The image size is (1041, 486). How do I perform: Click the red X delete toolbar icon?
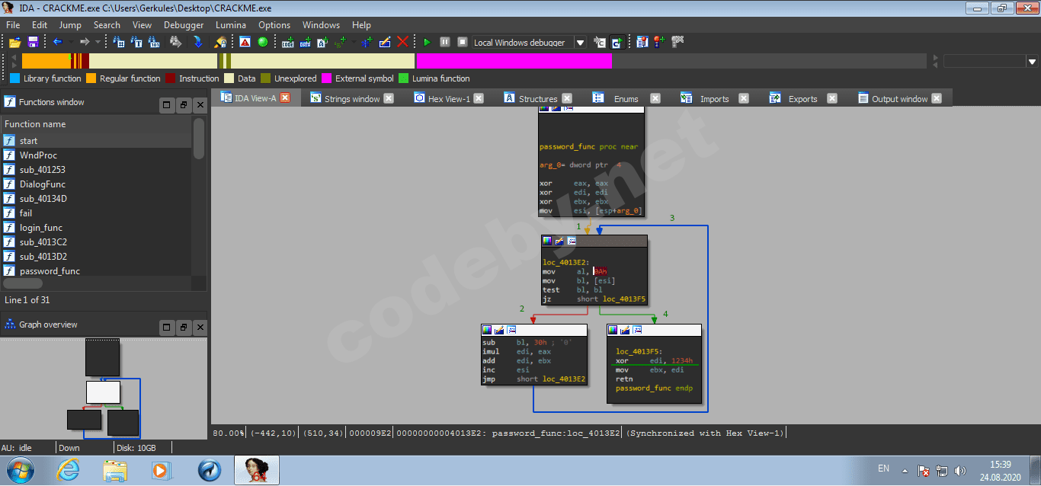pos(402,42)
